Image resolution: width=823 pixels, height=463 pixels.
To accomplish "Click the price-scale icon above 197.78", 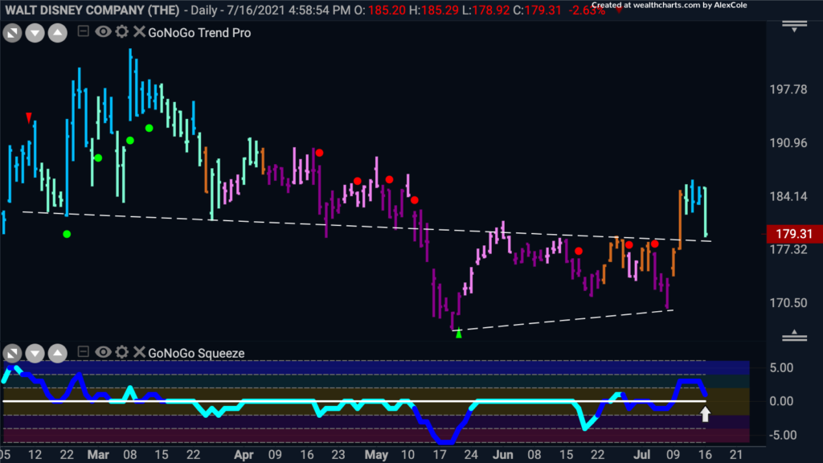I will tap(794, 27).
